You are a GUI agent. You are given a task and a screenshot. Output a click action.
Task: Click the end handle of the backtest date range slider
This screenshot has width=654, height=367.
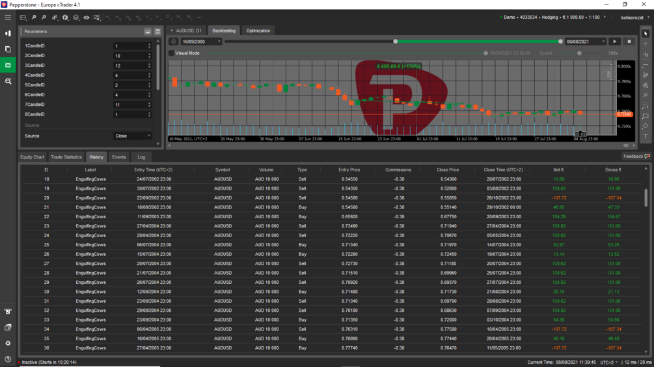pyautogui.click(x=560, y=42)
